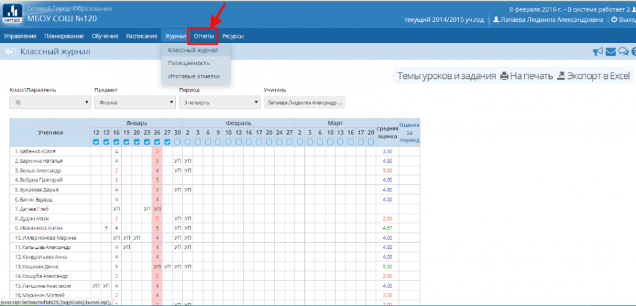Screen dimensions: 636x306
Task: Click the Учитель field with Лапаева
Action: point(304,102)
